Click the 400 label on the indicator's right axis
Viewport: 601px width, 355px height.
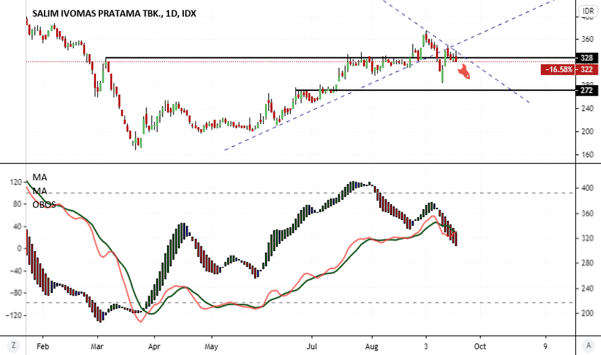pyautogui.click(x=587, y=188)
